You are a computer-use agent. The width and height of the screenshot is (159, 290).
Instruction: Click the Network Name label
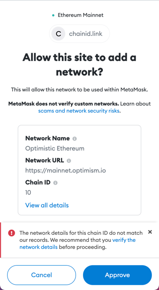[47, 138]
